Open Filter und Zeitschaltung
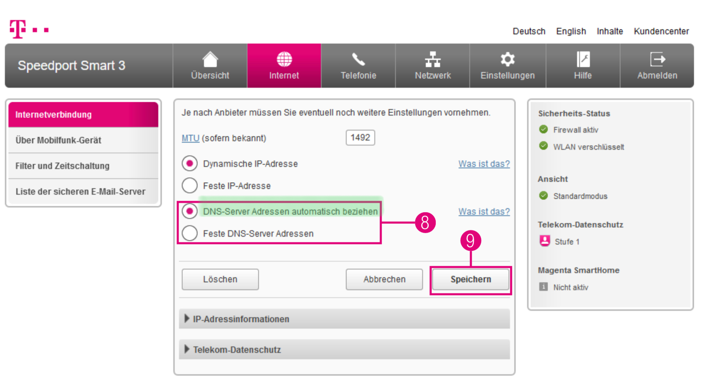Image resolution: width=707 pixels, height=382 pixels. tap(83, 166)
